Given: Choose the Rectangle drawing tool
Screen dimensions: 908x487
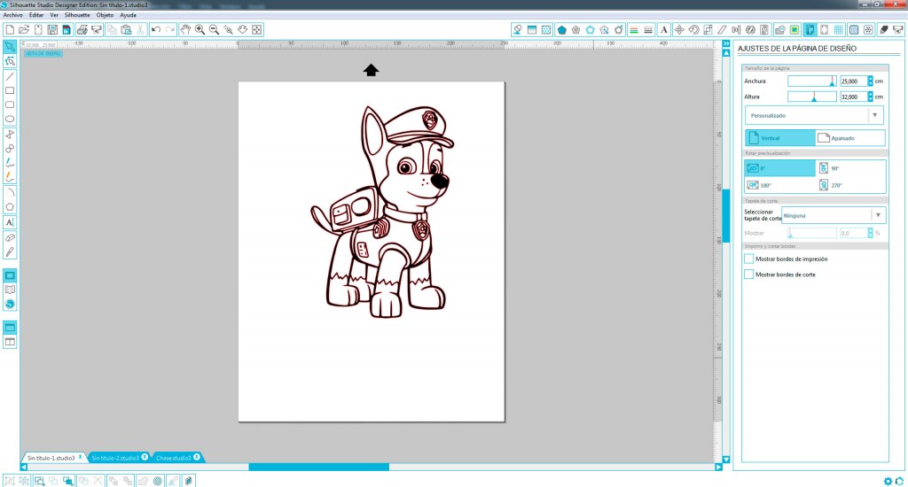Looking at the screenshot, I should 10,90.
